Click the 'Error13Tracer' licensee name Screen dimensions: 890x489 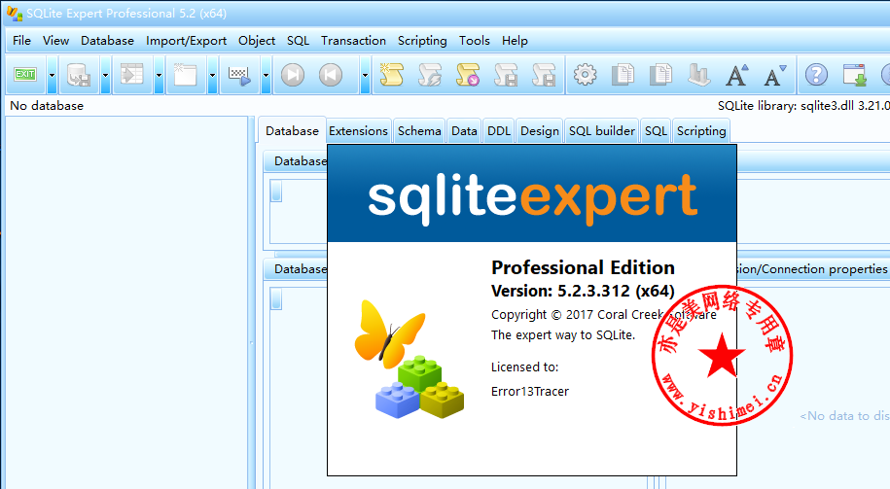(529, 392)
